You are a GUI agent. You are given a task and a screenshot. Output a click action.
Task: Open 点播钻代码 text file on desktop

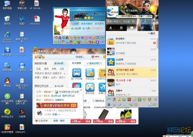22,99
